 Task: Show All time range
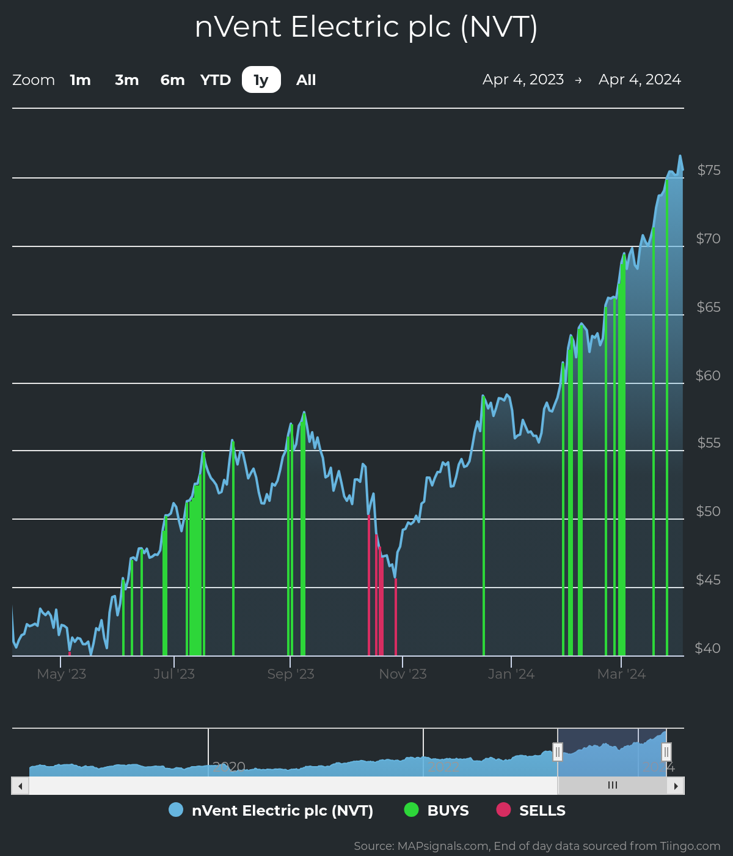pyautogui.click(x=306, y=80)
